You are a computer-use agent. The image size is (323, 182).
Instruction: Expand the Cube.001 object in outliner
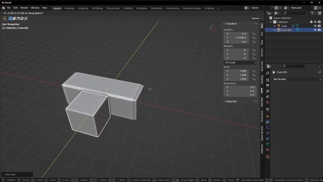click(275, 30)
